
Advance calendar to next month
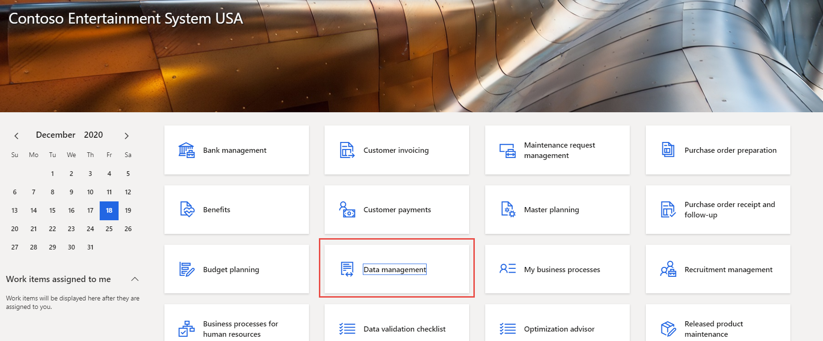pos(126,136)
